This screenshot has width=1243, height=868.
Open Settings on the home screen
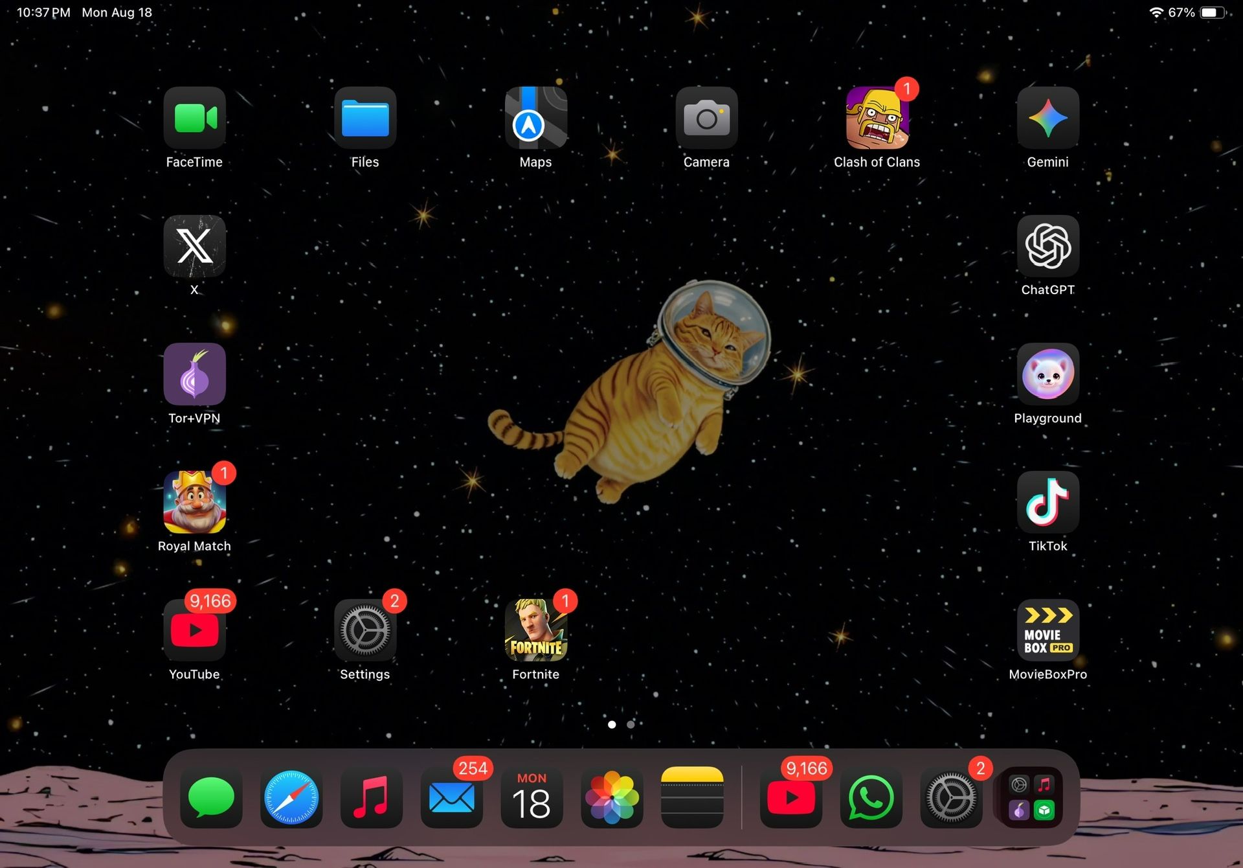point(365,630)
